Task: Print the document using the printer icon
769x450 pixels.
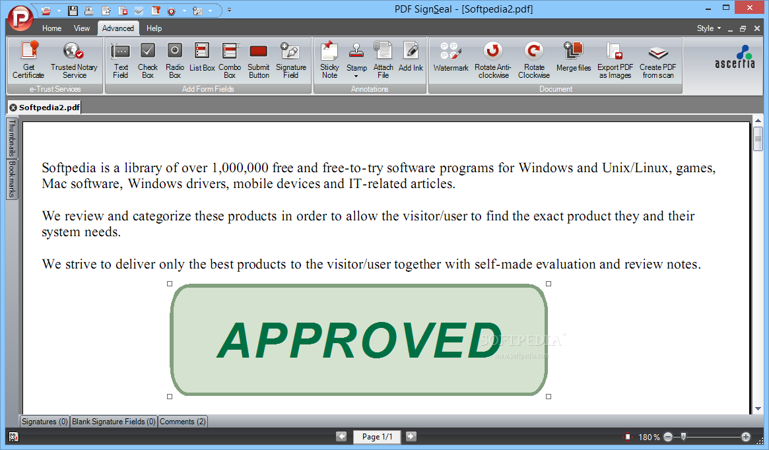Action: 88,11
